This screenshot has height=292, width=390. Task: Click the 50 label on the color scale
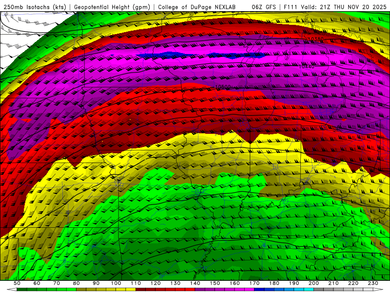[17, 283]
